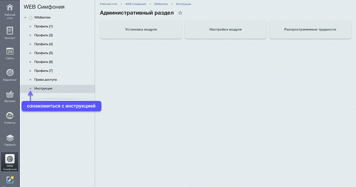Select the WEB Симфония sidebar icon

[x=10, y=159]
